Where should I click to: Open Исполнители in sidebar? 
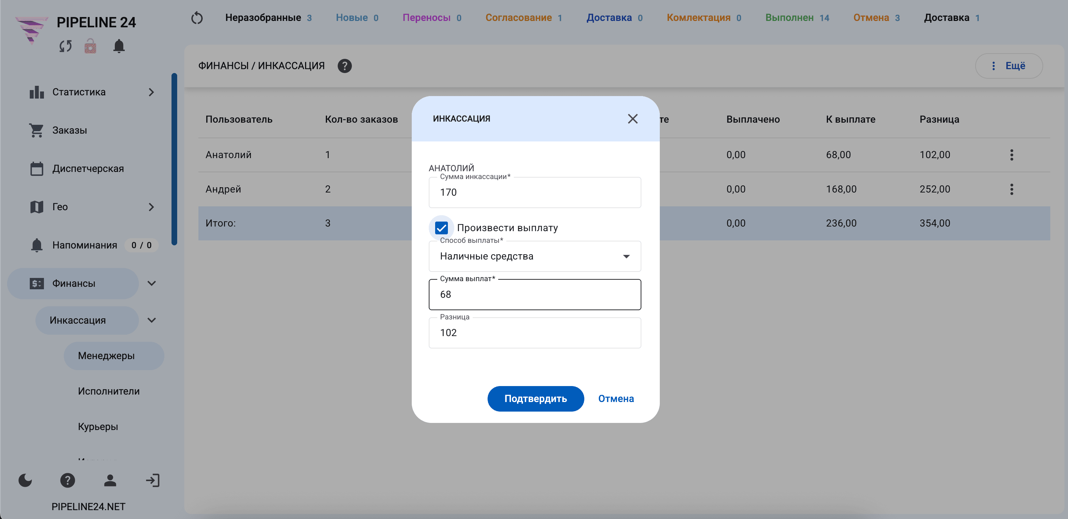(x=109, y=391)
